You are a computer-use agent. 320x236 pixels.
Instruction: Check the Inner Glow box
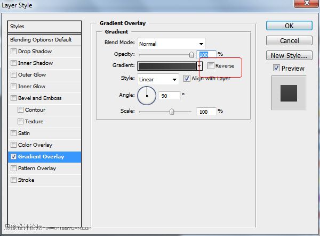13,87
